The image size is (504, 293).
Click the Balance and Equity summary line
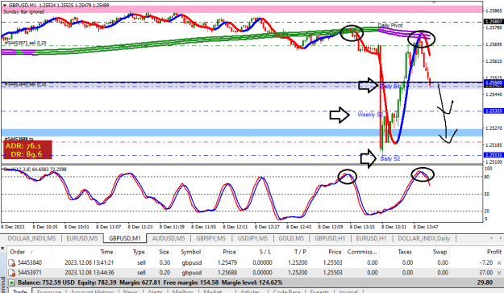point(150,283)
